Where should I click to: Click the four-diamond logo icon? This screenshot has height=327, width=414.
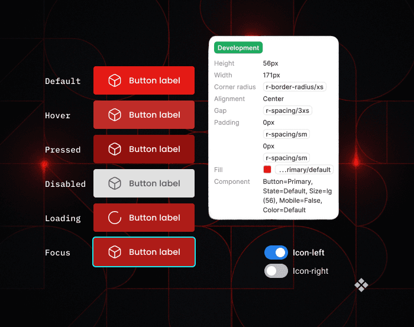(361, 285)
